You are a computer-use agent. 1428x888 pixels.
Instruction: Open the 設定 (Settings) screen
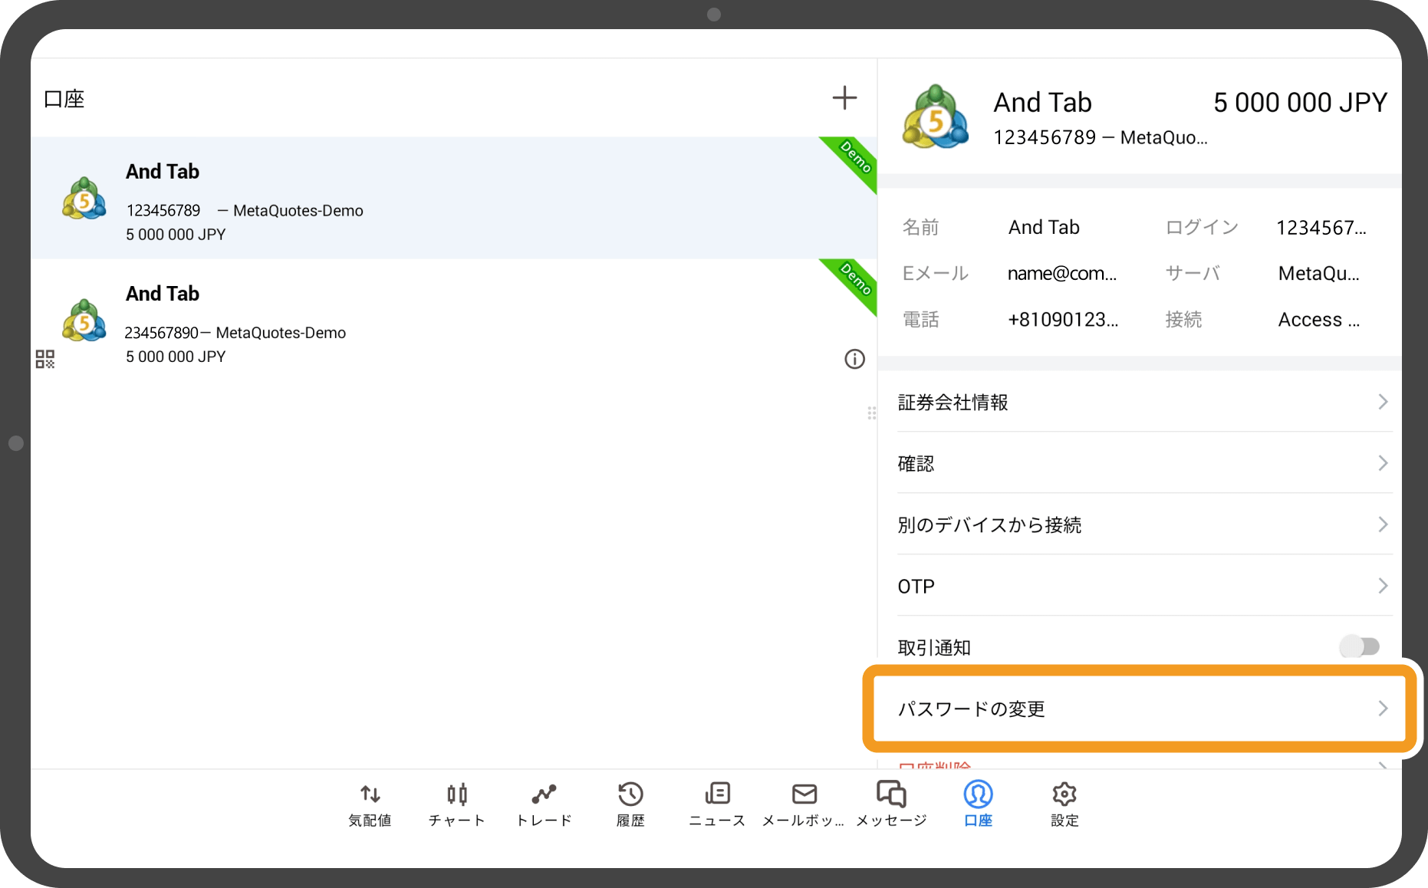[x=1064, y=803]
